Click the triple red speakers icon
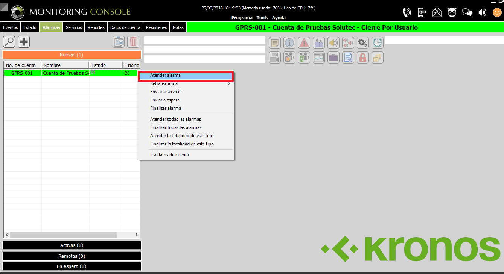 (x=348, y=43)
